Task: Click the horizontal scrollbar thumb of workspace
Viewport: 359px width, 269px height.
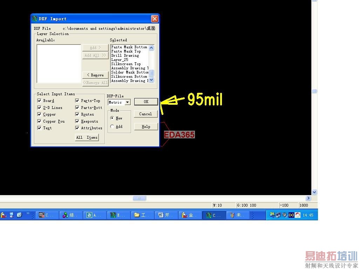Action: (x=139, y=198)
